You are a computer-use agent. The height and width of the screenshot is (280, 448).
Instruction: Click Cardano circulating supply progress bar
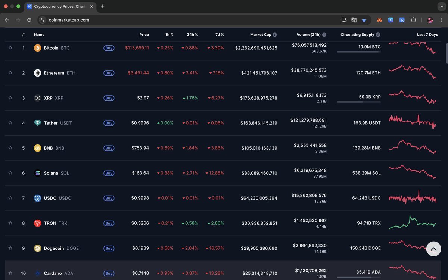[359, 277]
